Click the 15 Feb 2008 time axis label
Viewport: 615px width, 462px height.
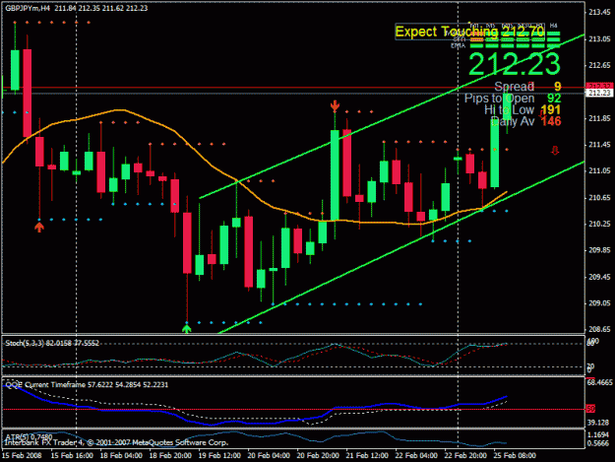[x=23, y=456]
